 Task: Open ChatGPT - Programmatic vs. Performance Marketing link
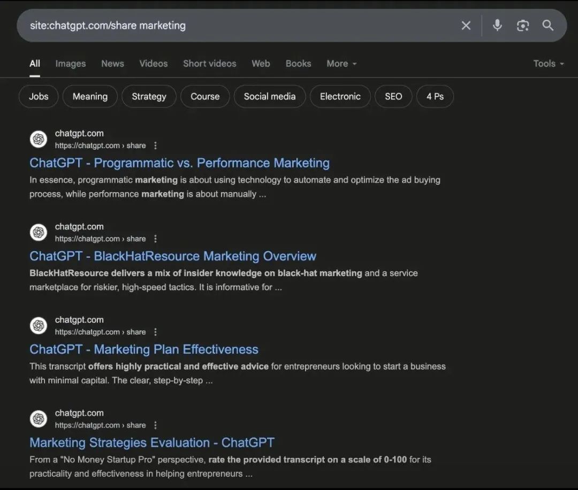coord(179,163)
